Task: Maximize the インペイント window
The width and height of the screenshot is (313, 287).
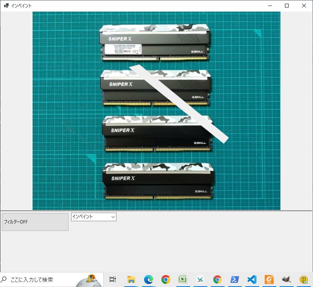Action: [x=287, y=6]
